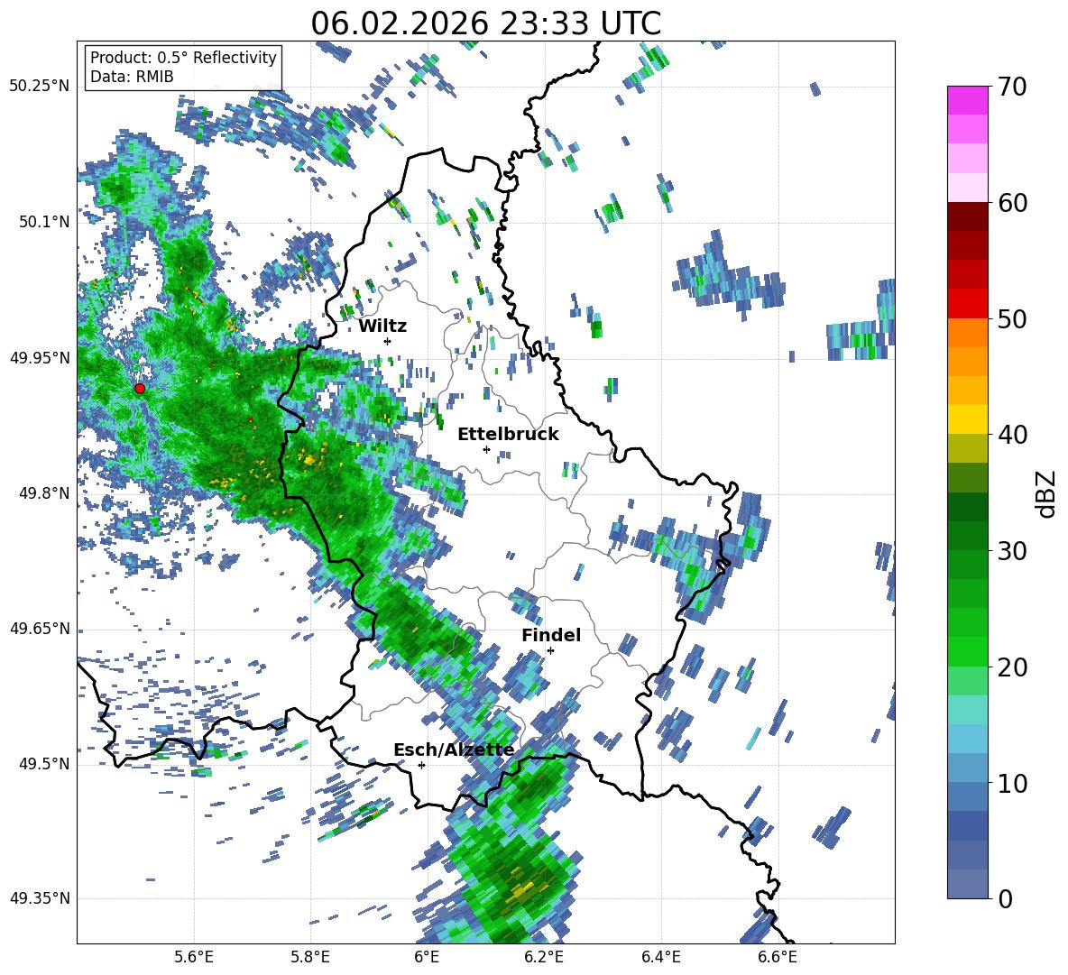Viewport: 1068px width, 975px height.
Task: Click the 50.1°N latitude label
Action: [43, 222]
